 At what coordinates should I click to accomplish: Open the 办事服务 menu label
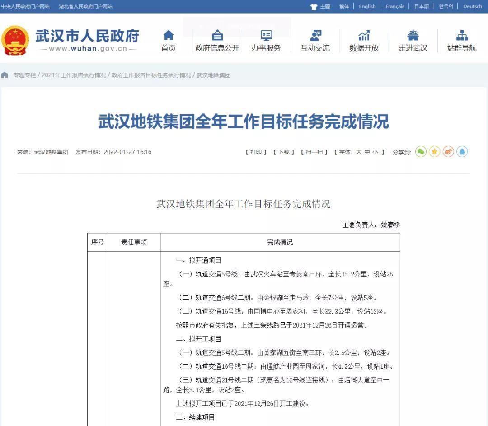[x=266, y=48]
